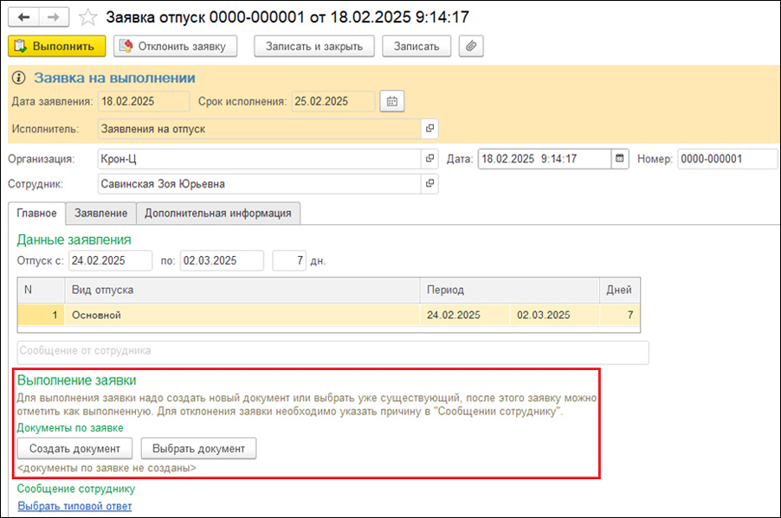Click the Сообщение от сотрудника text field
Viewport: 781px width, 518px height.
[332, 351]
